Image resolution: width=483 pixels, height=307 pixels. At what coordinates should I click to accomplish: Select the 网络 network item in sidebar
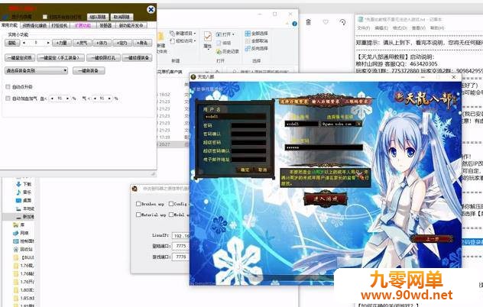coord(21,233)
